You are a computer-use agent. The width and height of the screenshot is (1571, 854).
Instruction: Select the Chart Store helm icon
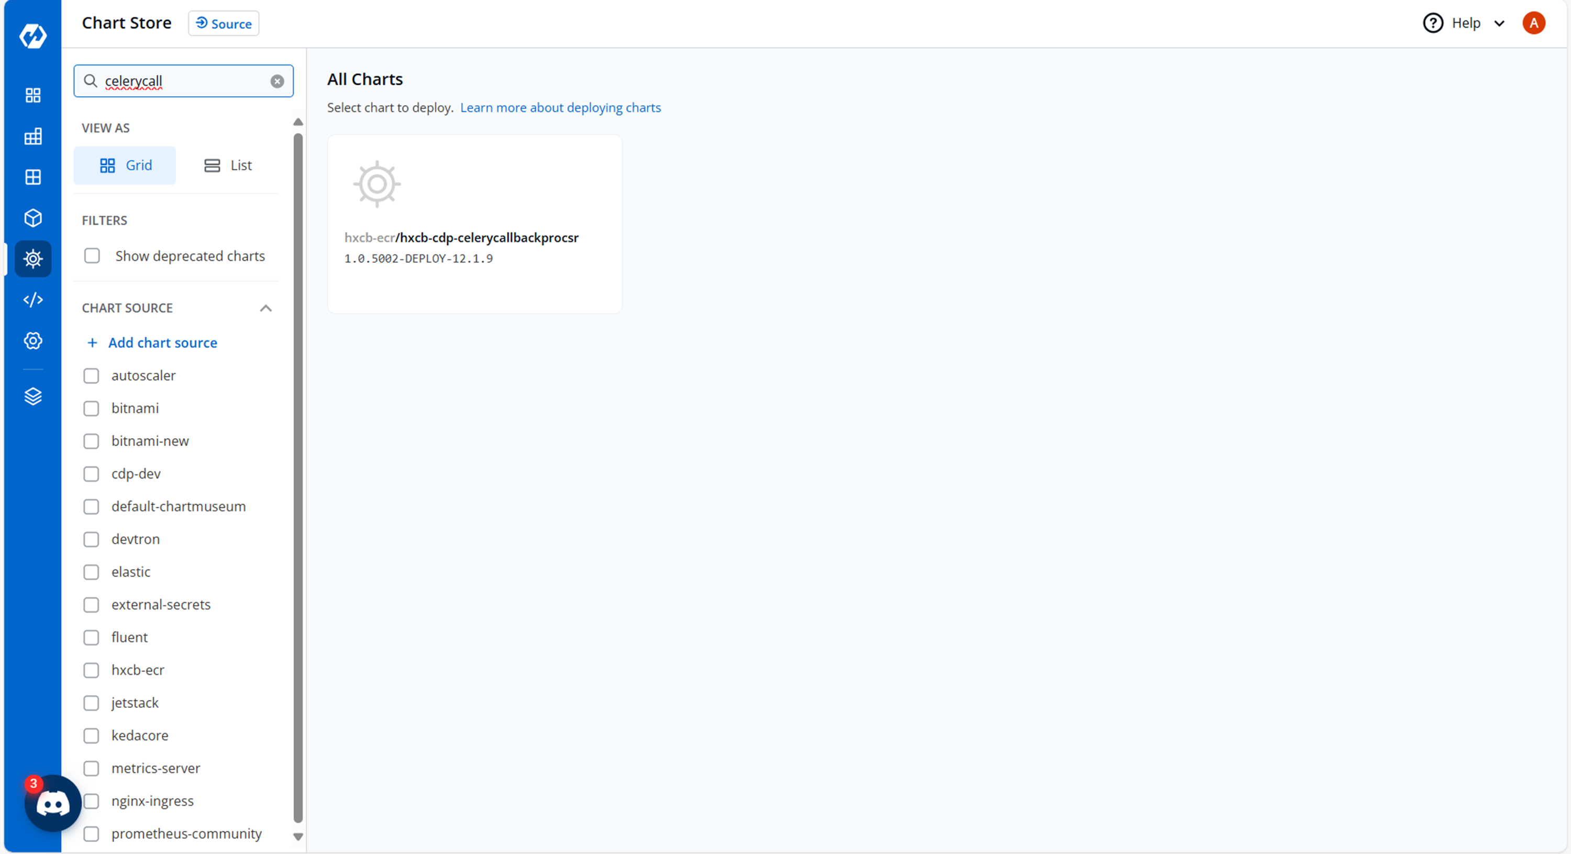point(33,259)
